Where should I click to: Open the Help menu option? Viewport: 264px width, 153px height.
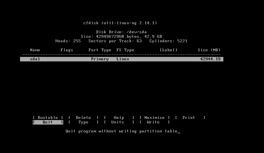119,117
